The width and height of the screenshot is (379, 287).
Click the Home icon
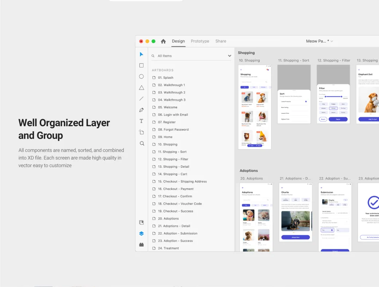click(x=163, y=41)
